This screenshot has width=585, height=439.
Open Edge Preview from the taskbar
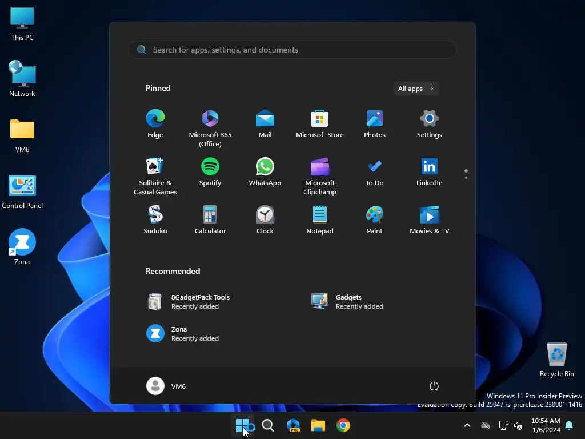tap(293, 425)
